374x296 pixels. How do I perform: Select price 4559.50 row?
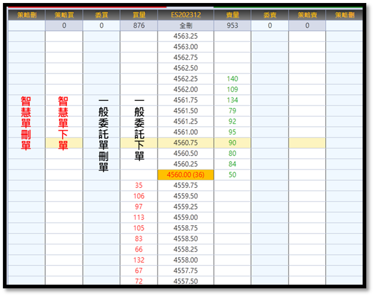pos(186,196)
